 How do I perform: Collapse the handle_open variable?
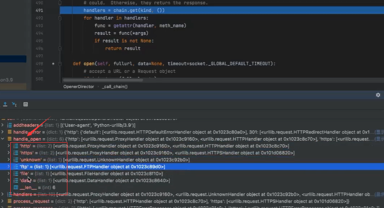tap(2, 139)
